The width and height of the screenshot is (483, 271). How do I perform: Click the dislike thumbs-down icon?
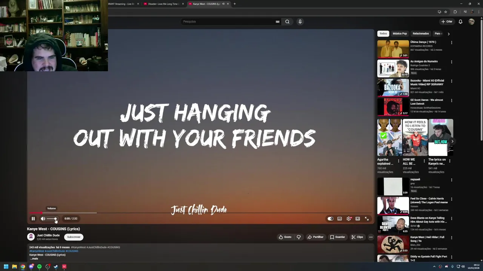tap(299, 237)
